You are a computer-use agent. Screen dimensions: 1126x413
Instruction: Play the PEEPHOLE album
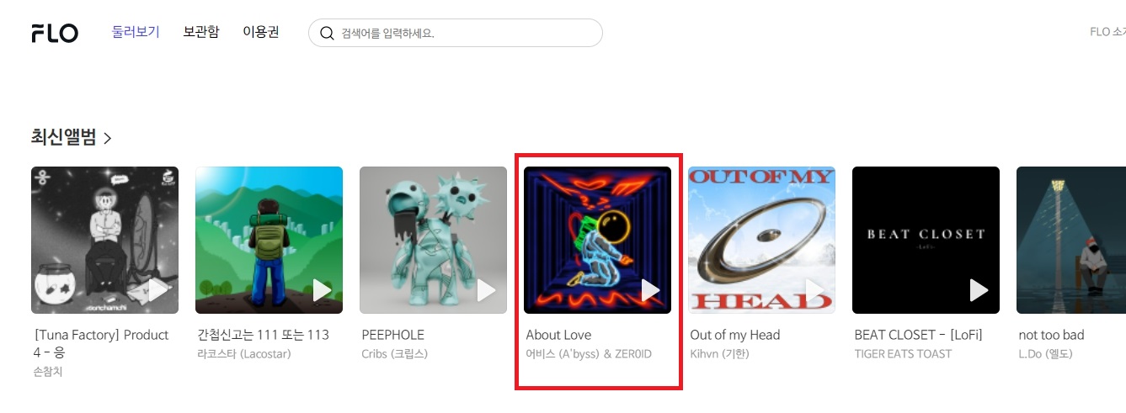[486, 290]
